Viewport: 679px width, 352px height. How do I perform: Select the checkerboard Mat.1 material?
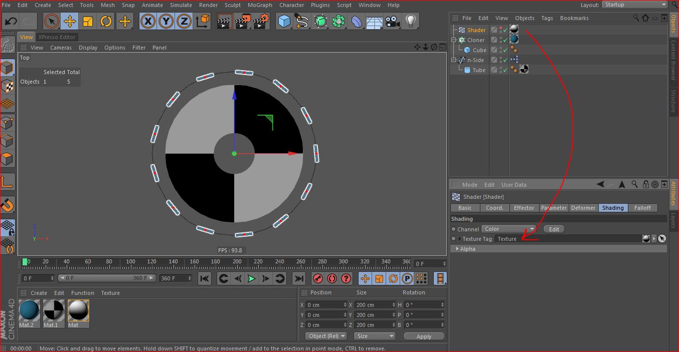(x=54, y=310)
